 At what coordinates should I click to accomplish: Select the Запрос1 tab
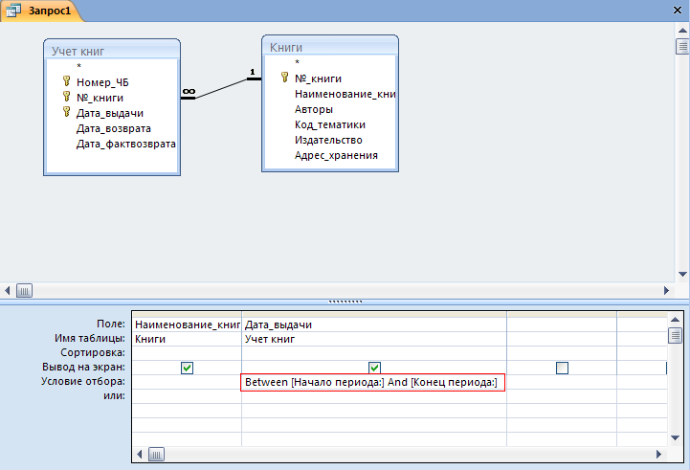point(42,11)
